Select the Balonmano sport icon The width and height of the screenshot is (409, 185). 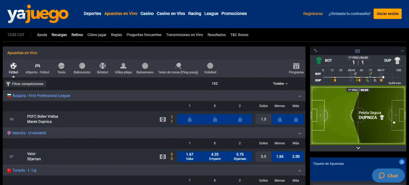145,65
